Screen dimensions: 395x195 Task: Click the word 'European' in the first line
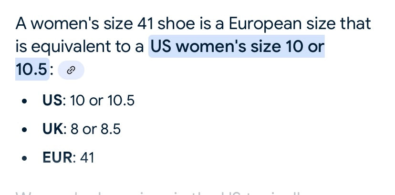(x=265, y=24)
